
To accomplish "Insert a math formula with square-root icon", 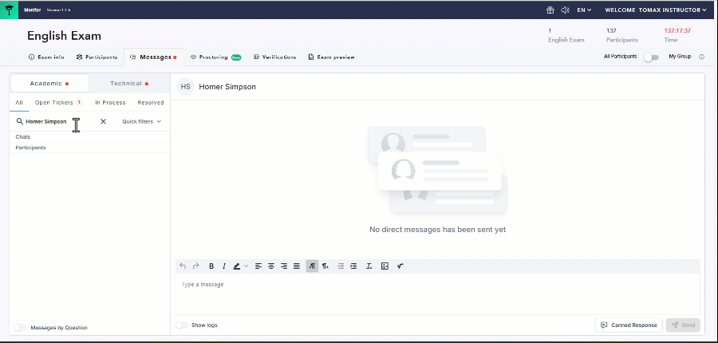I will (400, 266).
